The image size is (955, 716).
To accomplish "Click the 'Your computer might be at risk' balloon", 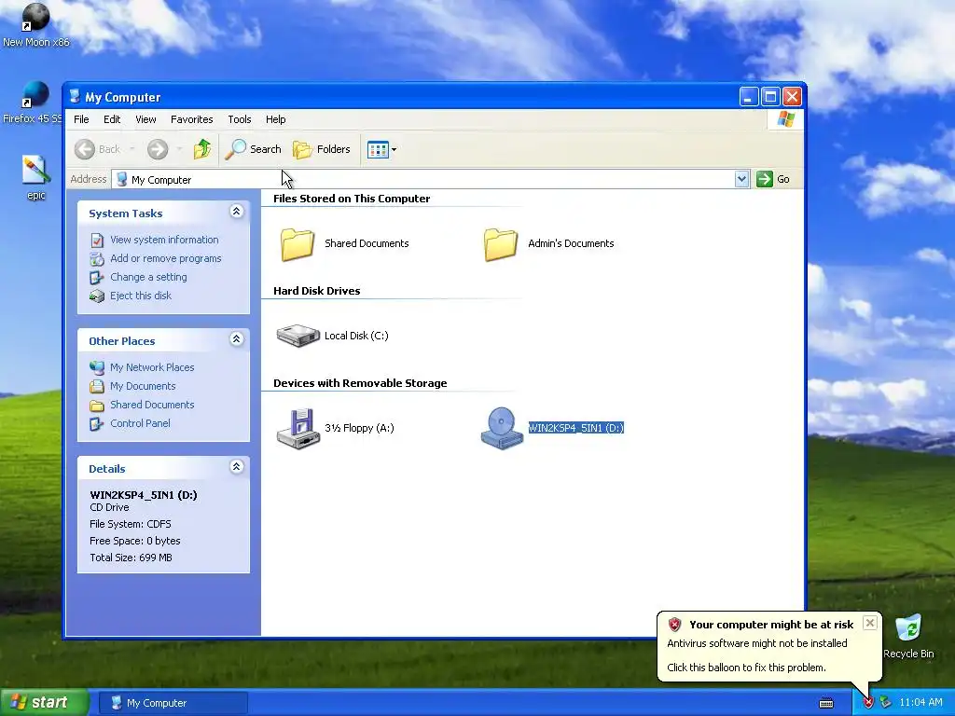I will (769, 646).
